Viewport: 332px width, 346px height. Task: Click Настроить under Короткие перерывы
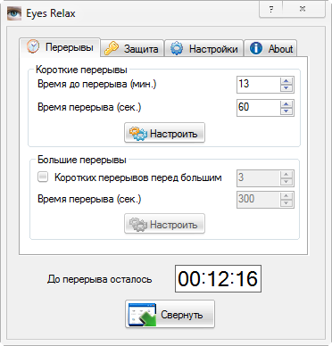tap(164, 133)
